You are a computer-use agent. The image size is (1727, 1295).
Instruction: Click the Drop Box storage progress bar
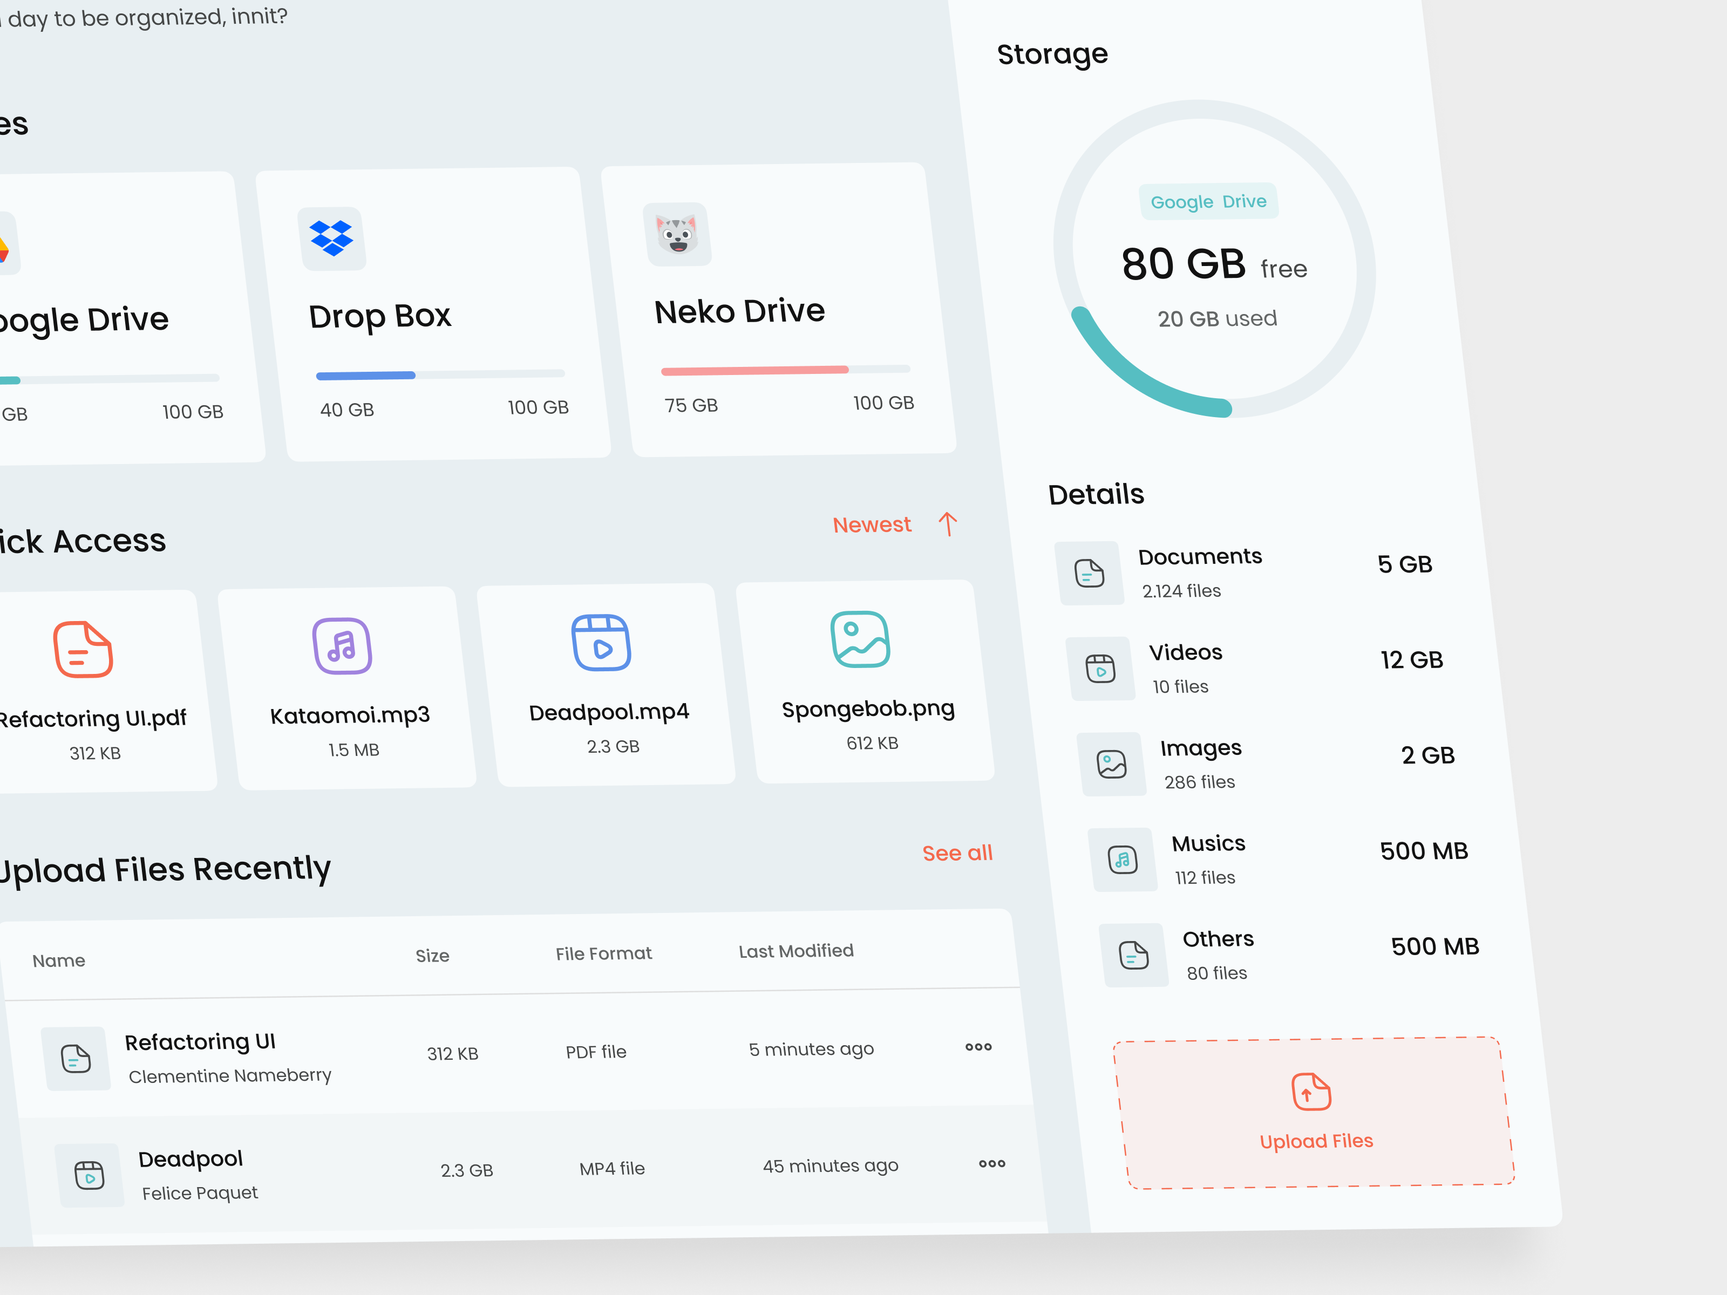(x=439, y=374)
